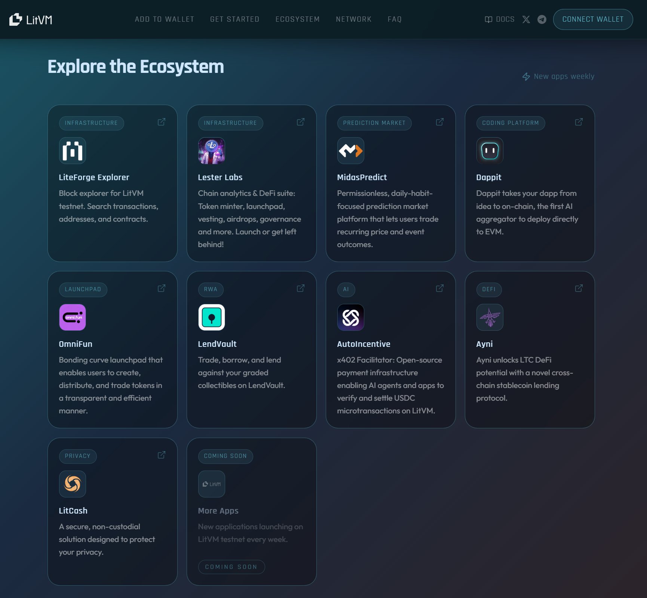Viewport: 647px width, 598px height.
Task: Open the Add to Wallet nav item
Action: (165, 19)
